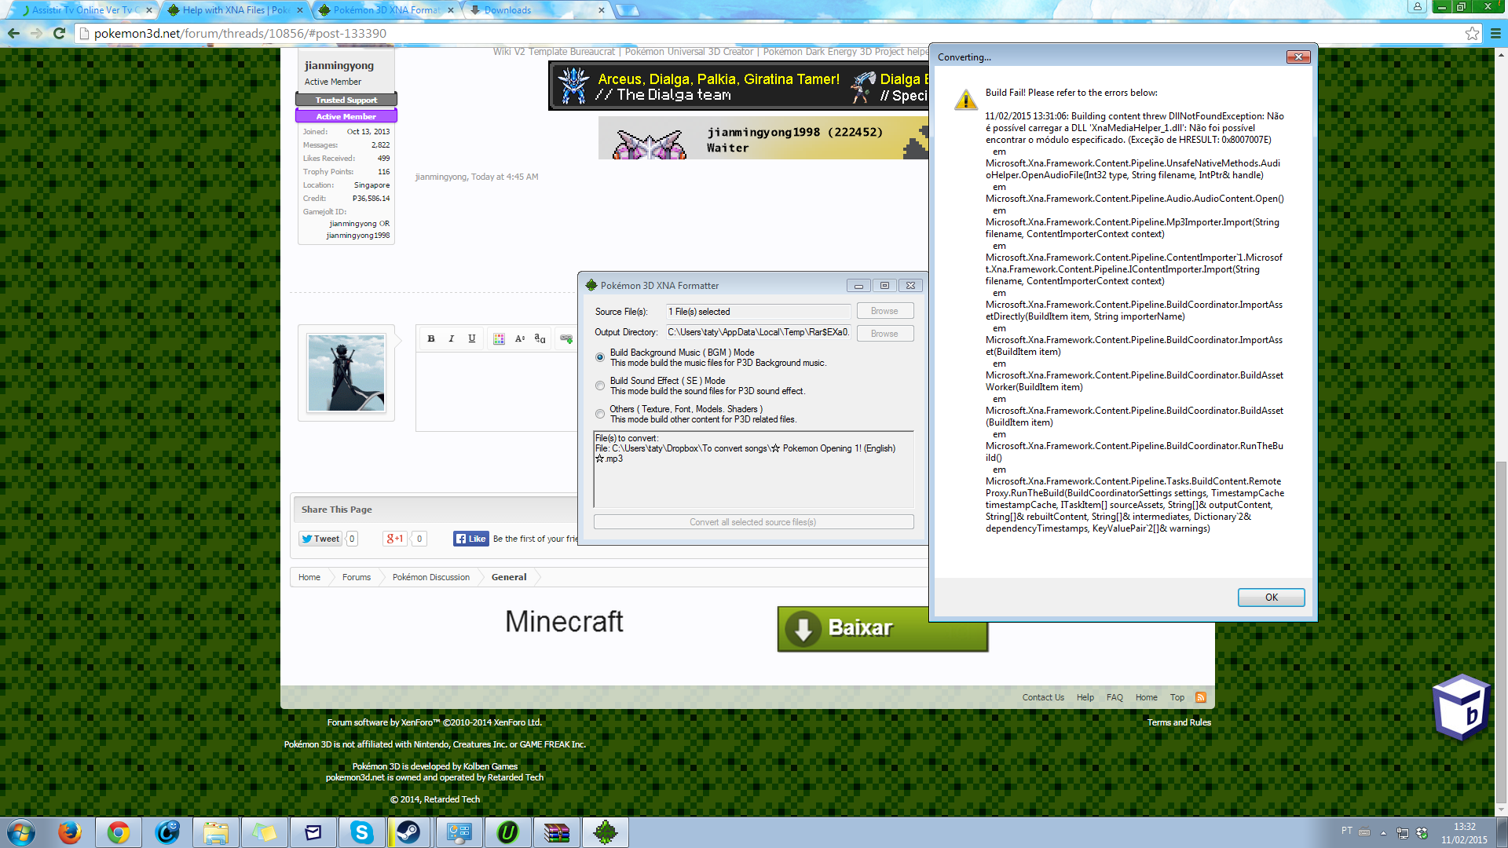Open Pokémon 3D XNA Formatter taskbar icon
The height and width of the screenshot is (848, 1508).
(x=606, y=832)
